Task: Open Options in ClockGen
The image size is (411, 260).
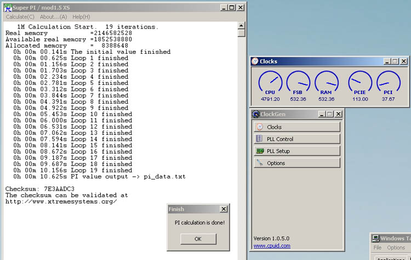Action: [296, 163]
